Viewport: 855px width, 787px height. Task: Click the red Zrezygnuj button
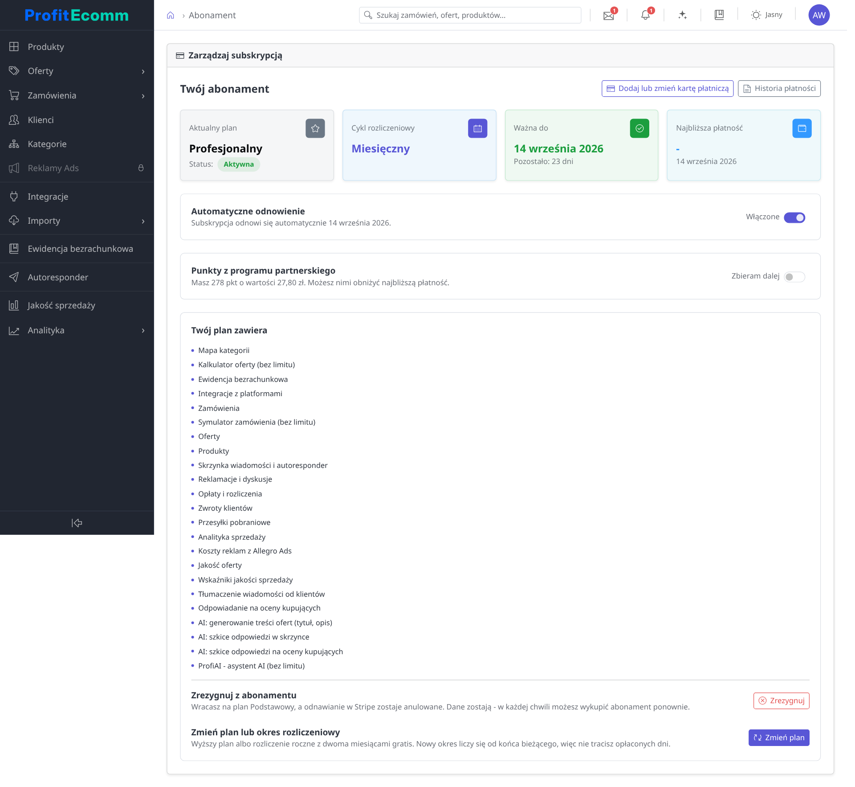[x=782, y=701]
